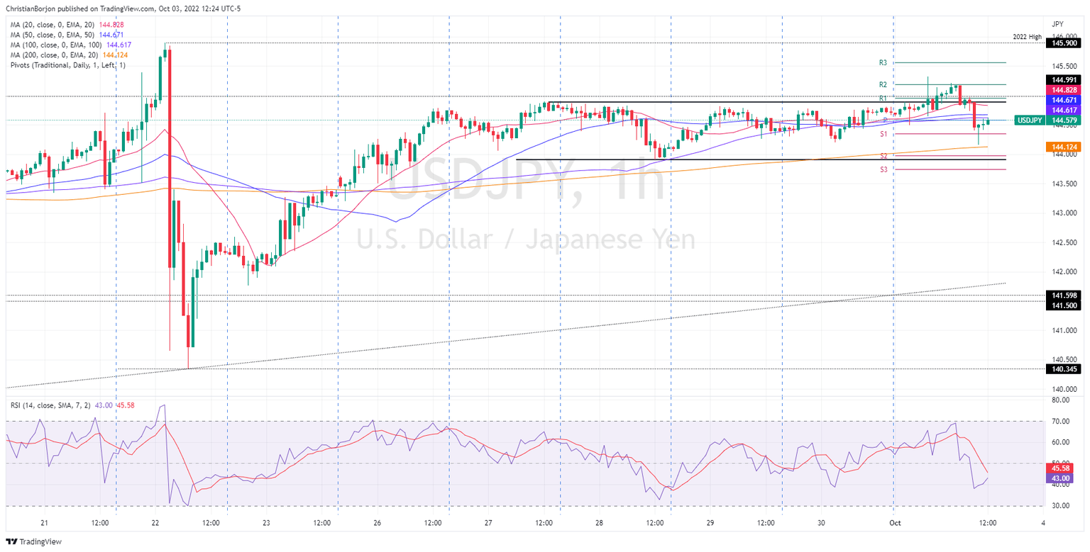This screenshot has width=1090, height=552.
Task: Click date 21 on the time axis
Action: coord(45,523)
